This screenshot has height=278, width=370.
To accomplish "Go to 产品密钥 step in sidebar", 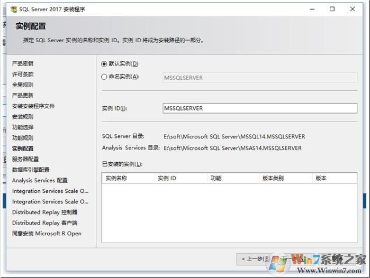I will click(x=23, y=63).
